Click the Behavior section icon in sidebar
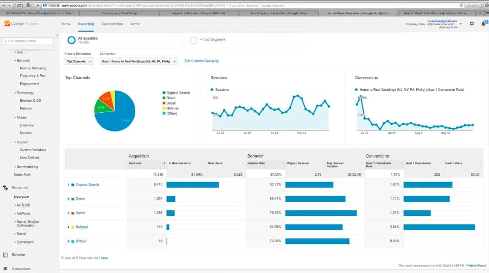The width and height of the screenshot is (489, 273). tap(5, 255)
